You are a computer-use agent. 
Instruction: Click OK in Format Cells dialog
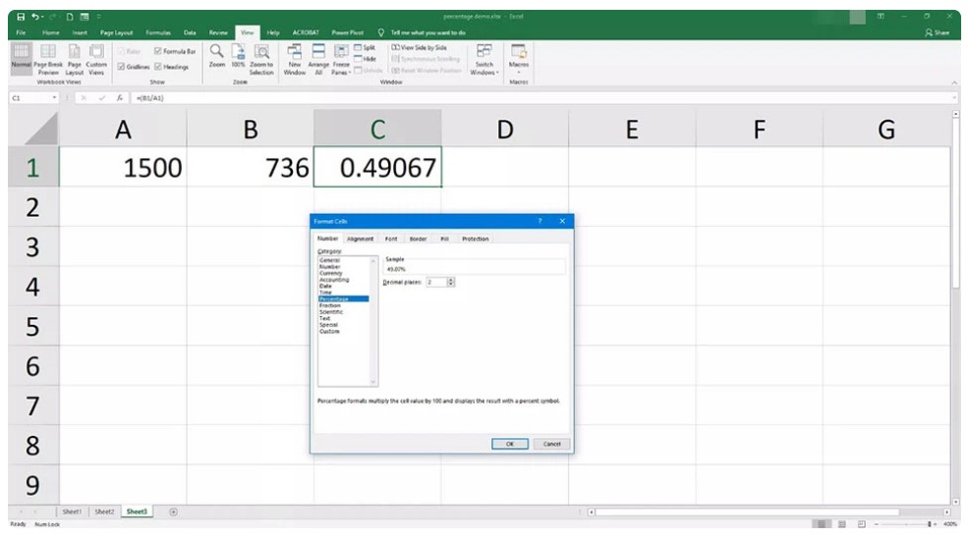(x=510, y=444)
